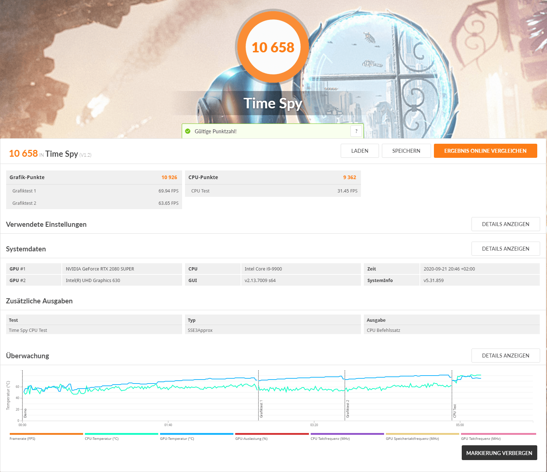Open the question mark help button
This screenshot has height=472, width=547.
[x=356, y=131]
